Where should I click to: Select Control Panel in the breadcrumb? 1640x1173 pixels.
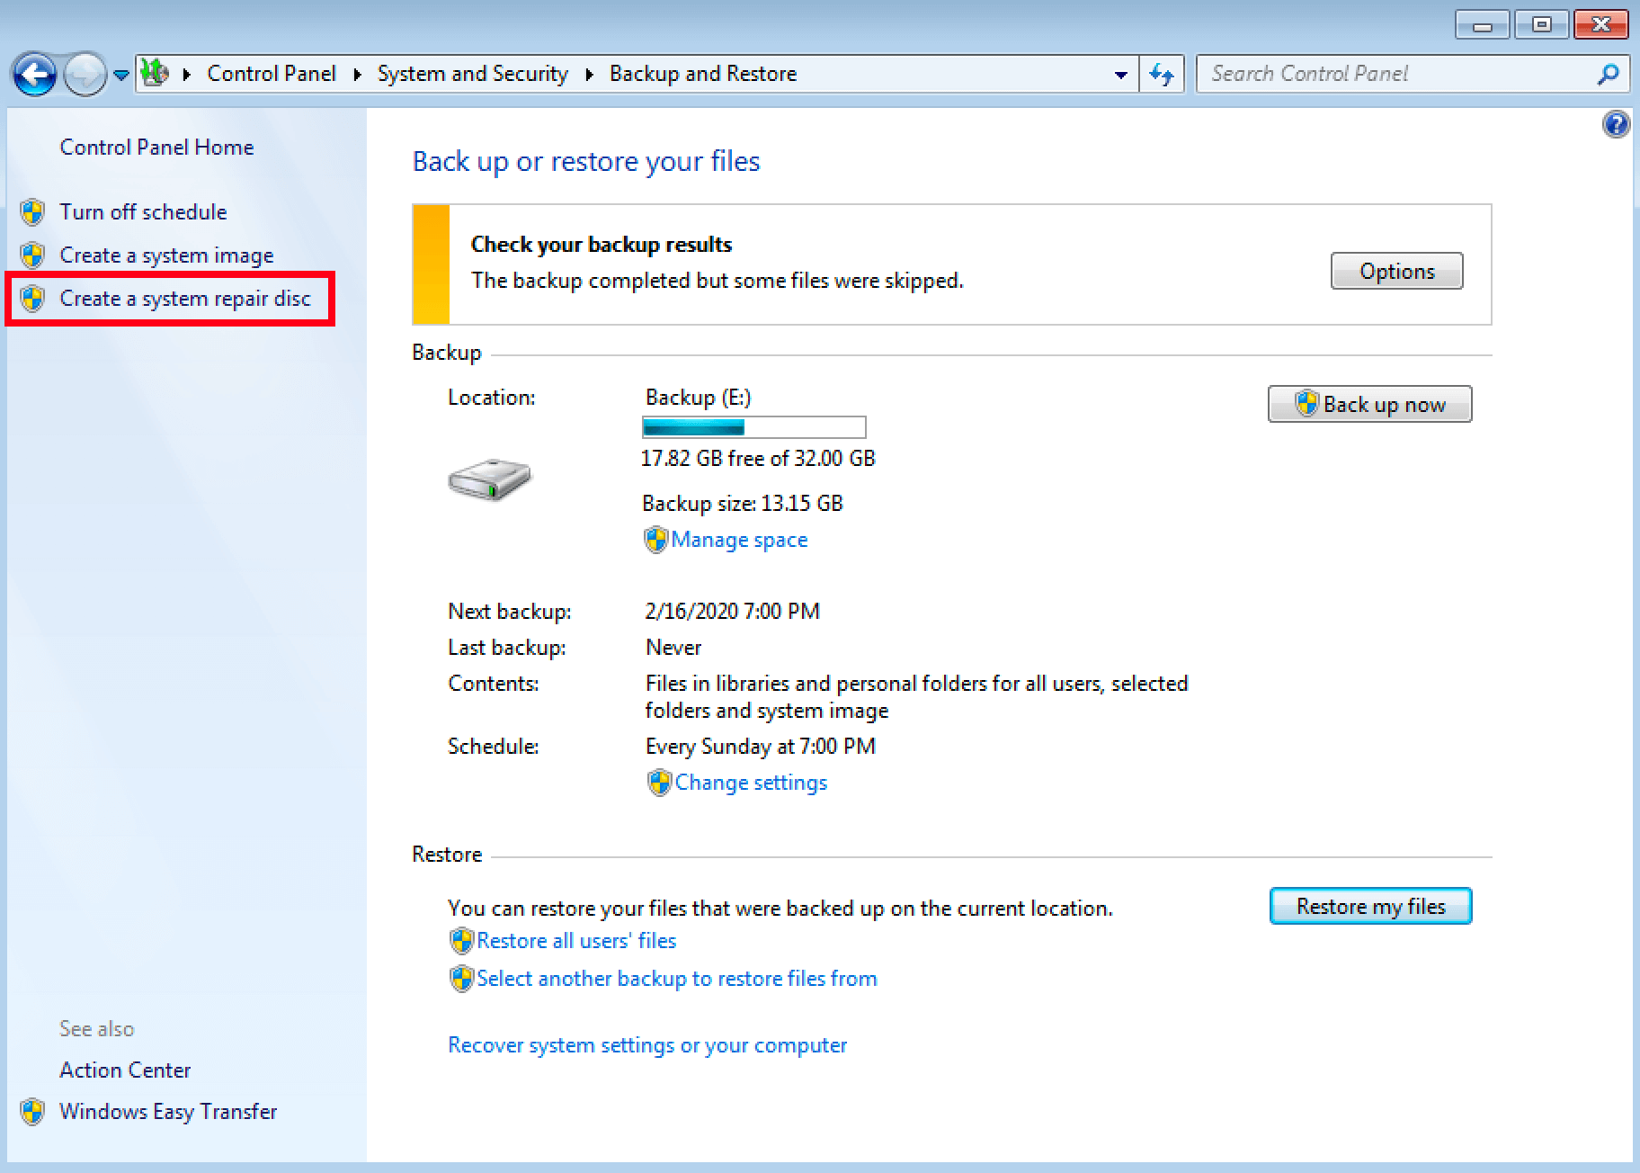(271, 74)
